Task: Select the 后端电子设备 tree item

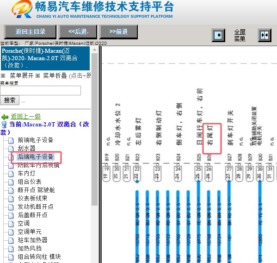Action: pos(36,157)
